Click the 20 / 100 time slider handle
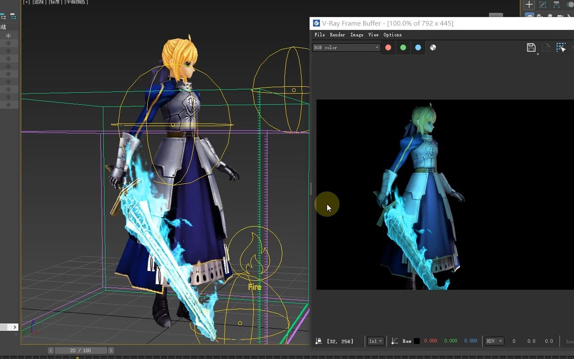574x359 pixels. [x=81, y=350]
